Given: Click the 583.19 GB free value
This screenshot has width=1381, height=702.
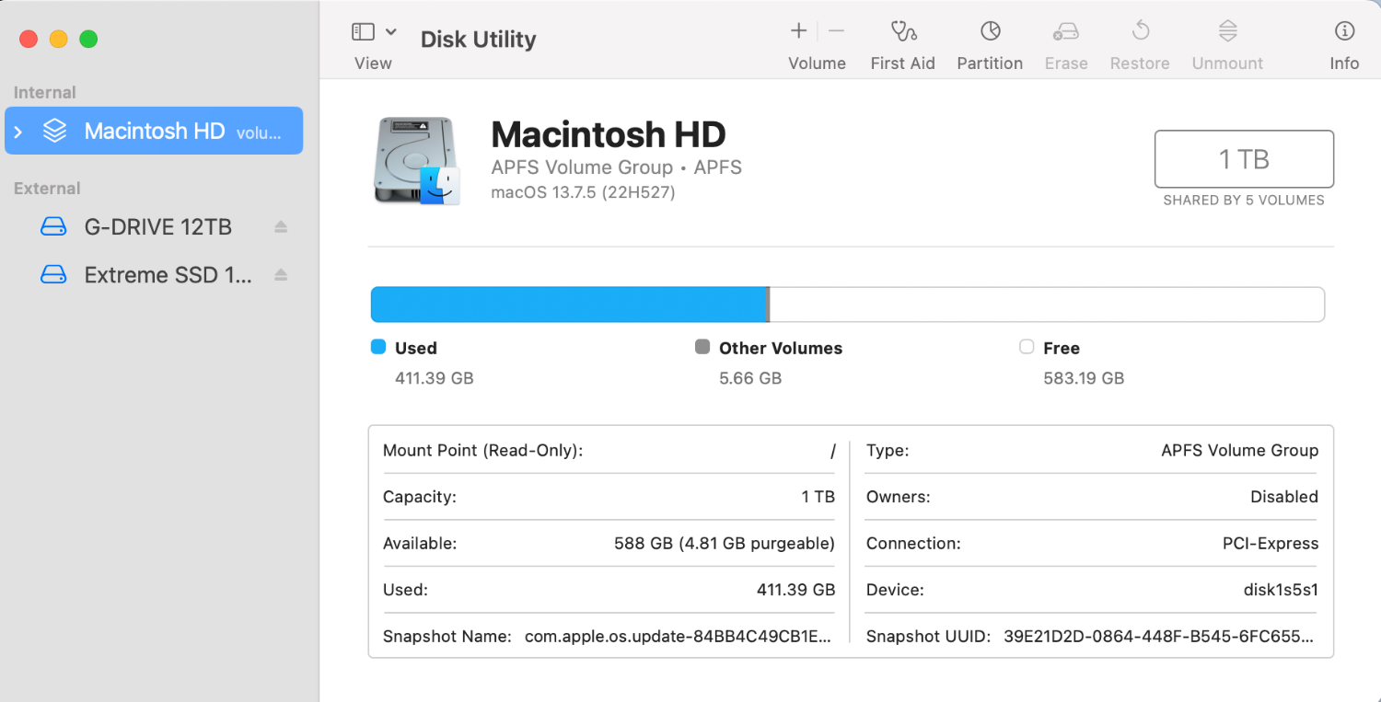Looking at the screenshot, I should [x=1084, y=378].
